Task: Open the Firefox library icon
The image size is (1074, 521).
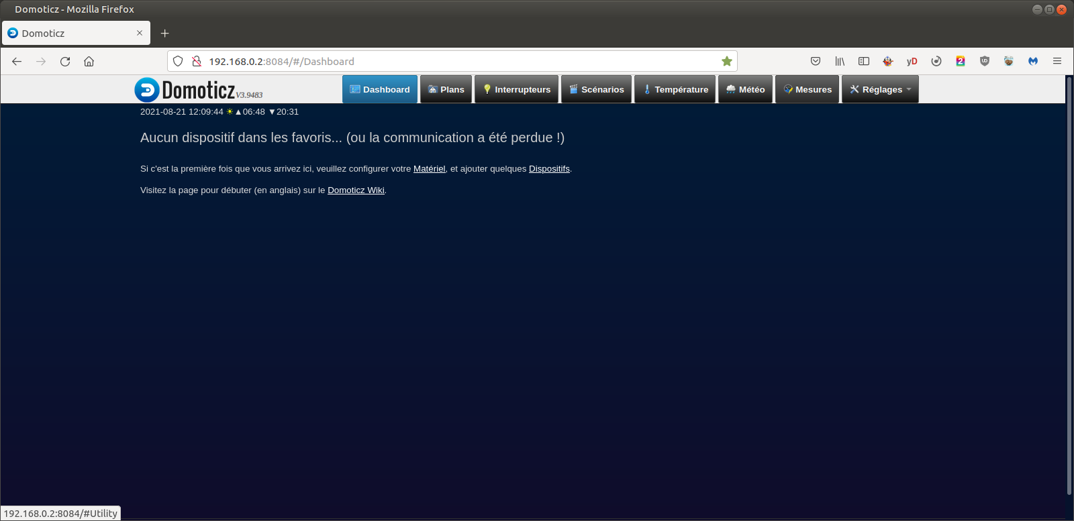Action: click(x=840, y=61)
